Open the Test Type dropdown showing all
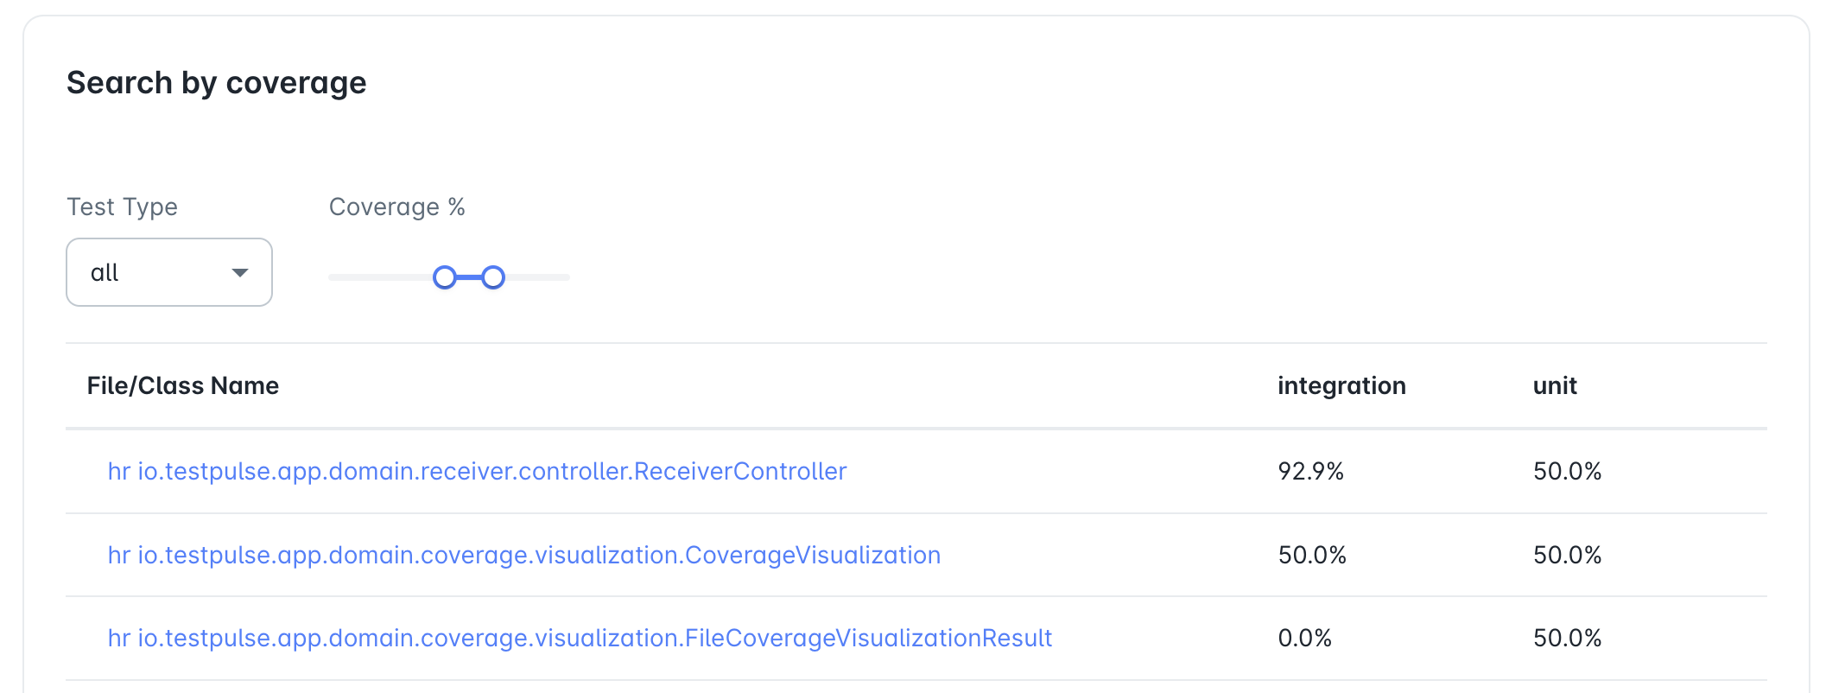The width and height of the screenshot is (1826, 693). (169, 272)
